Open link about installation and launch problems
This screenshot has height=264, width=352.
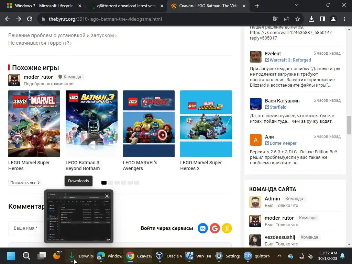pos(62,35)
